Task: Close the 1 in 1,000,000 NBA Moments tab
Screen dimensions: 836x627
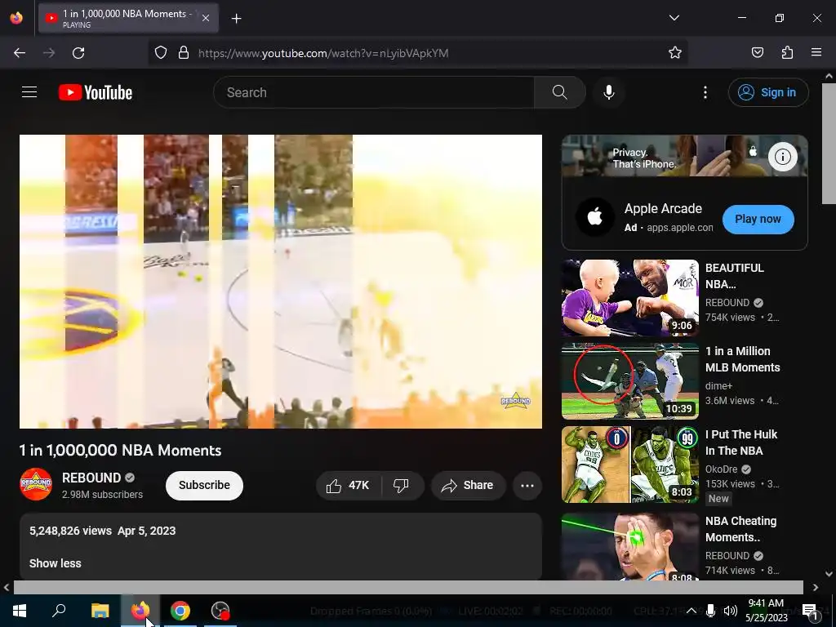Action: click(x=206, y=19)
